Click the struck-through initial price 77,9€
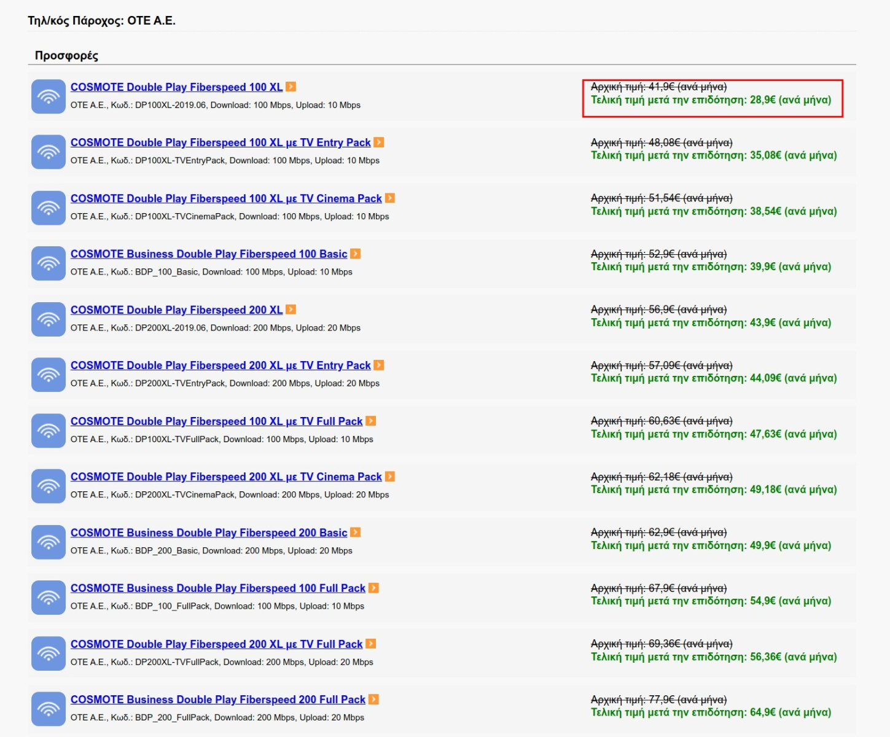 coord(658,700)
